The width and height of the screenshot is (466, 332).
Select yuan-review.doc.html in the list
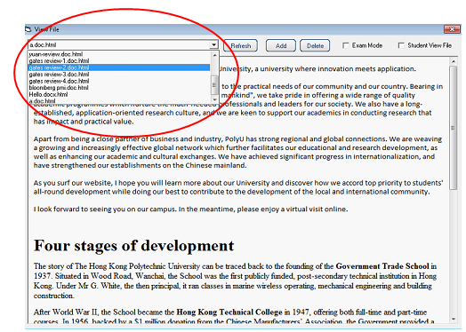pyautogui.click(x=119, y=54)
